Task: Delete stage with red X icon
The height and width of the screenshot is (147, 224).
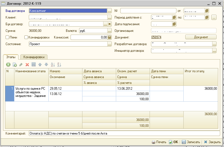Action: click(x=27, y=65)
